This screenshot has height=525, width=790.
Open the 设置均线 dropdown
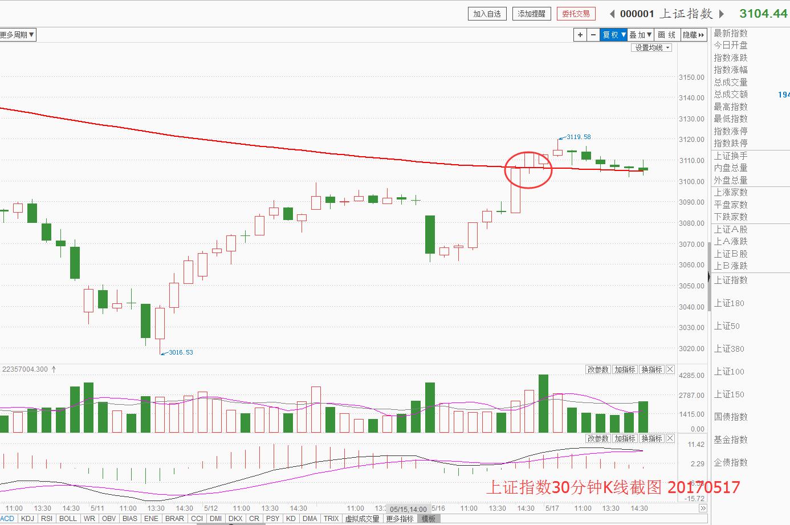coord(652,48)
